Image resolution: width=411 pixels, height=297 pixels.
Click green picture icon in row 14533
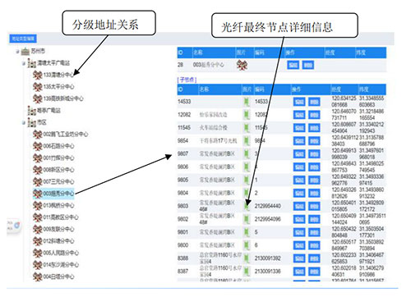(x=247, y=102)
